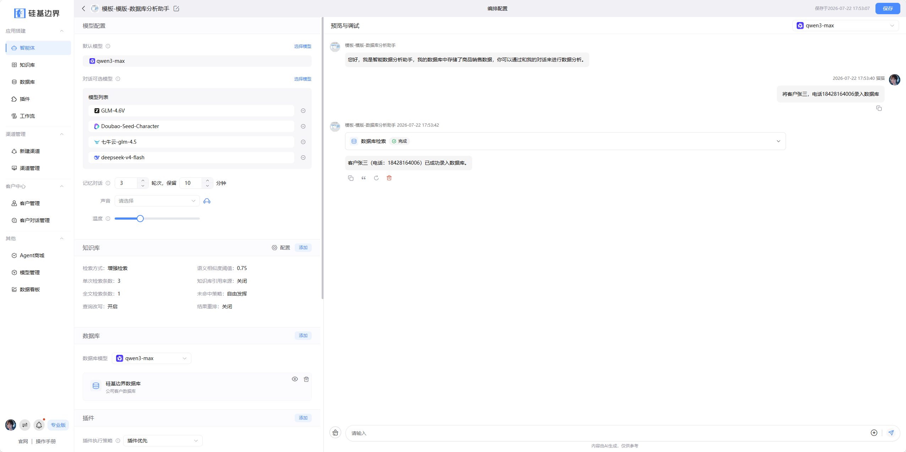Open 工作流 in sidebar

38,116
